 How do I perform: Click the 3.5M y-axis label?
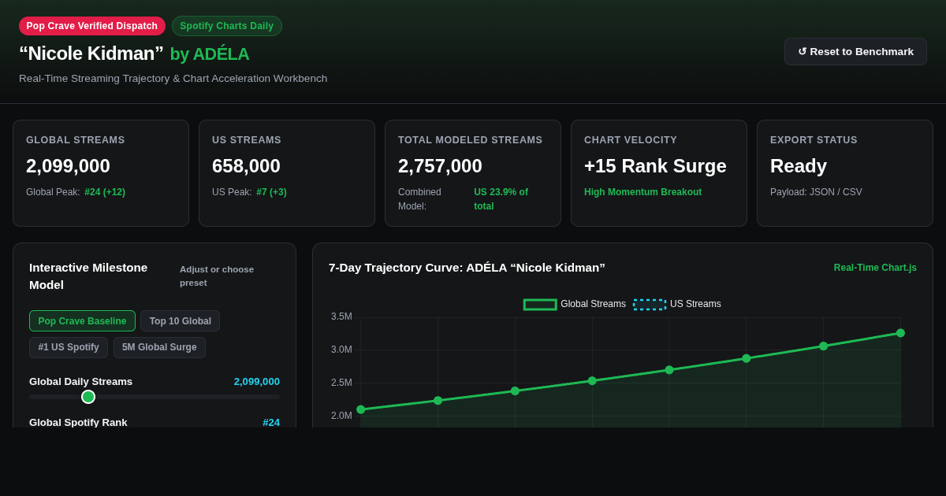(341, 316)
